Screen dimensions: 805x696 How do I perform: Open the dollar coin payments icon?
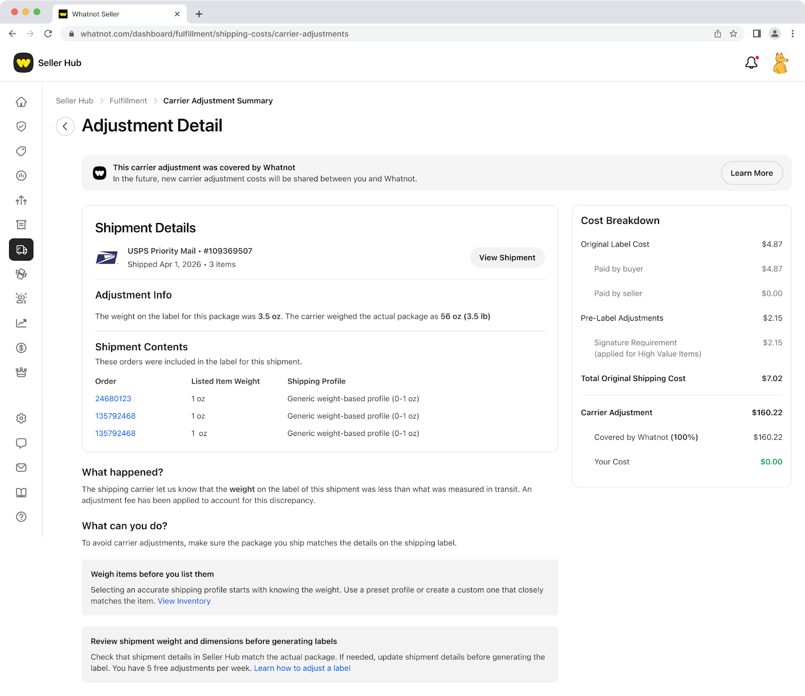(21, 348)
